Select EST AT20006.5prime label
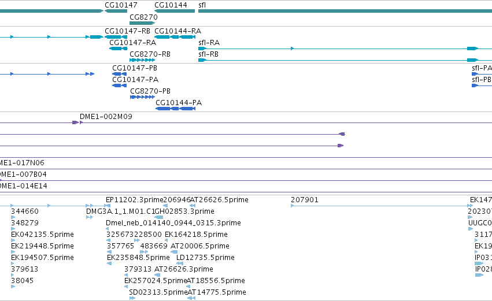Viewport: 492px width, 301px height. click(x=200, y=246)
